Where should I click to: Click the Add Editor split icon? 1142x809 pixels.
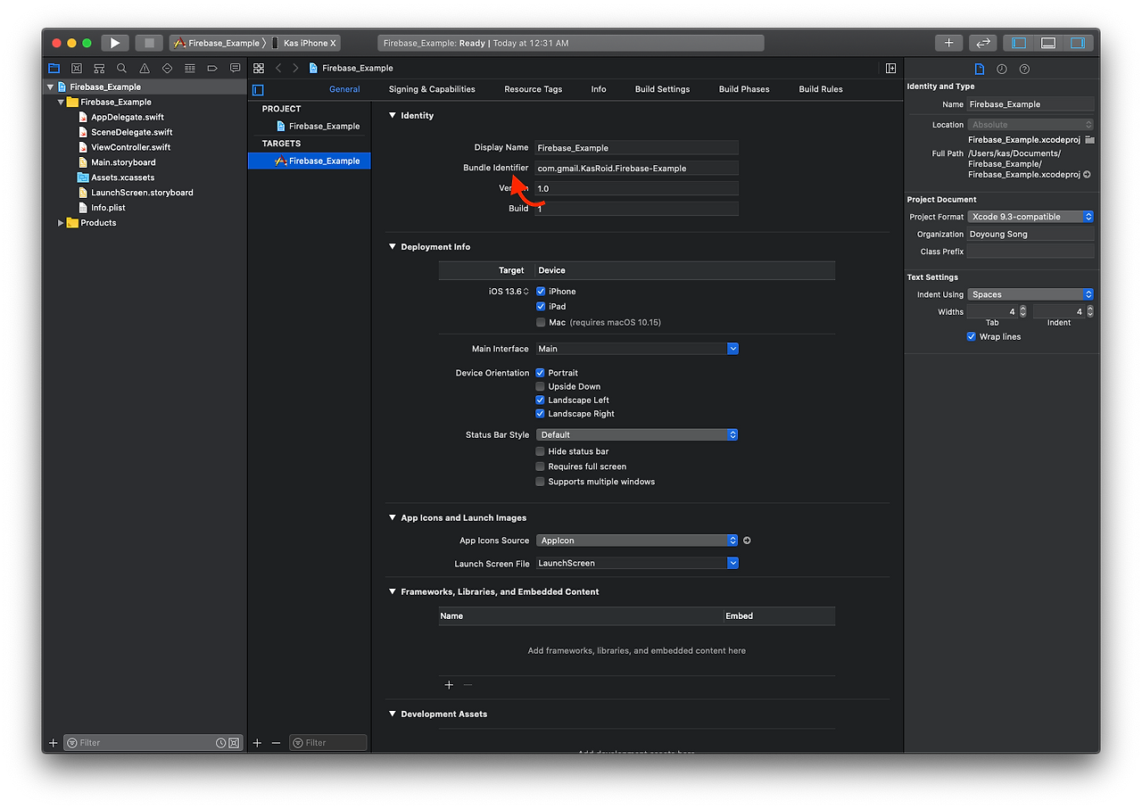(x=890, y=68)
